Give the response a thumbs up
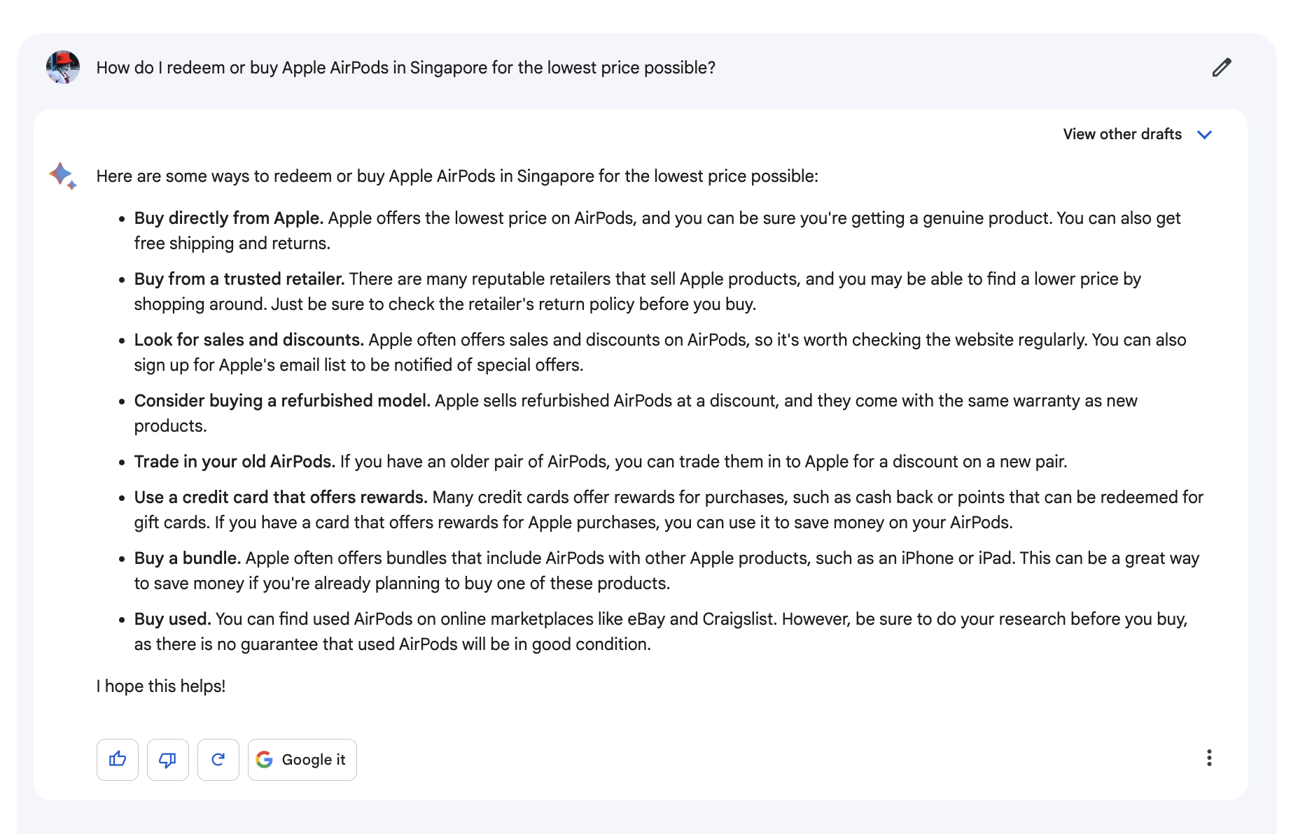1298x834 pixels. click(x=118, y=759)
